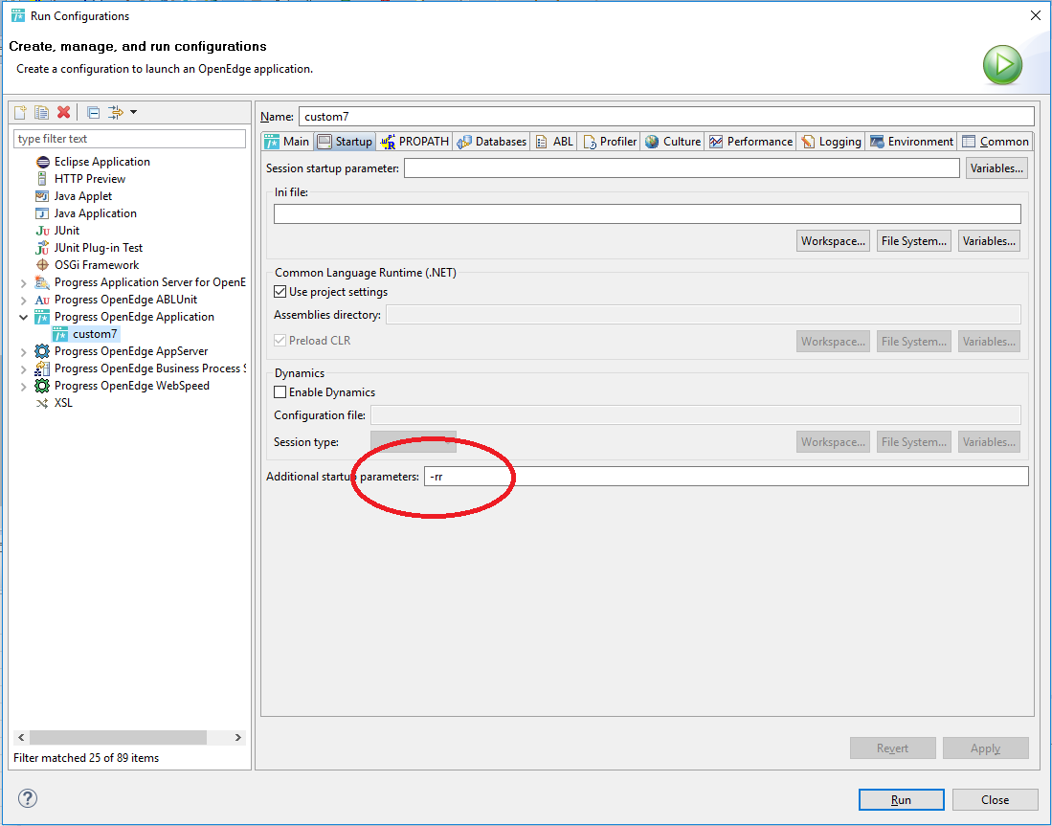The height and width of the screenshot is (826, 1052).
Task: Click File System button under Ini file
Action: [x=914, y=241]
